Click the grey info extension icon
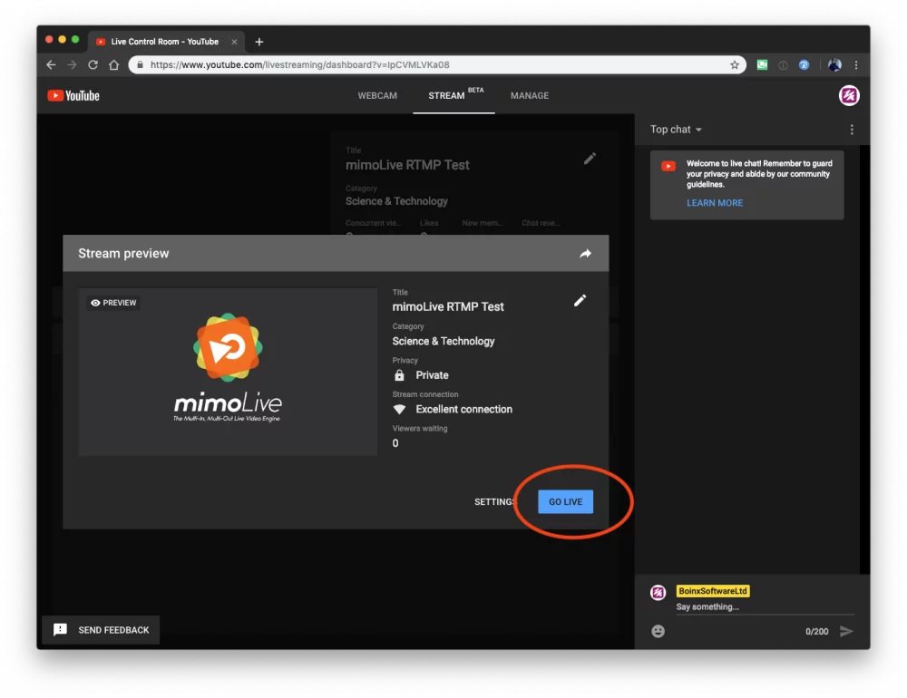 [783, 64]
